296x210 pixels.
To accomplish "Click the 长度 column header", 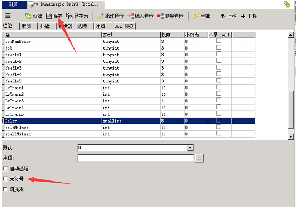I will coord(172,35).
